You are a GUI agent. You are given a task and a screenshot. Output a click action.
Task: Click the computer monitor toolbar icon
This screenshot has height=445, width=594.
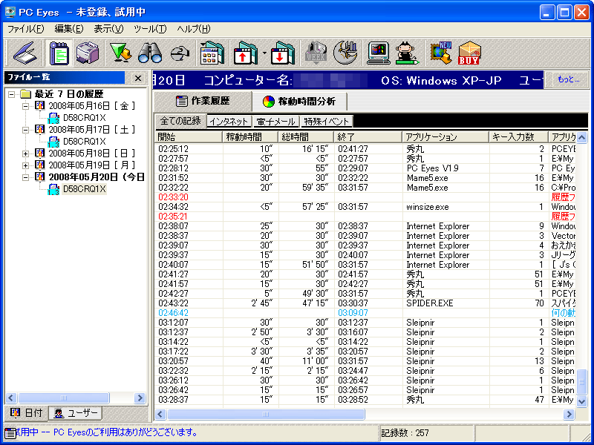point(379,53)
